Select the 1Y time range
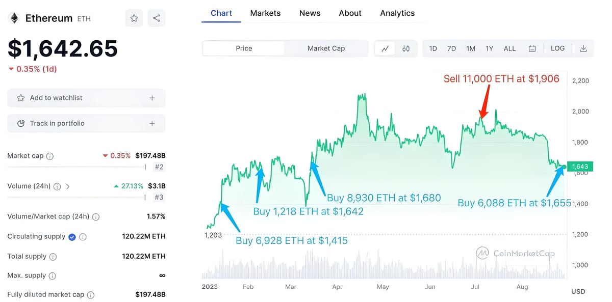Viewport: 612px width, 302px height. pos(489,48)
